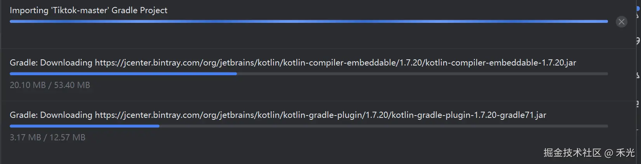641x164 pixels.
Task: Select the kotlin-compiler-embeddable download URL text
Action: (335, 63)
